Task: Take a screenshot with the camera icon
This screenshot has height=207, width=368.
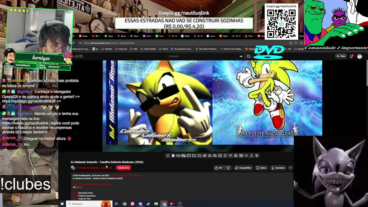Action: (x=236, y=156)
